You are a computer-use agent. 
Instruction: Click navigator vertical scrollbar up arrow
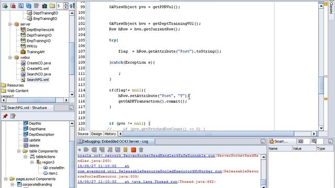click(72, 13)
